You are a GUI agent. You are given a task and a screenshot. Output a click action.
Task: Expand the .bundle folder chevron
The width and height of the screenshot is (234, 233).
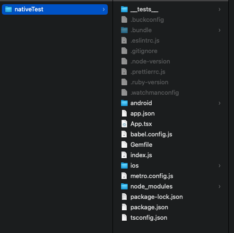[x=219, y=30]
